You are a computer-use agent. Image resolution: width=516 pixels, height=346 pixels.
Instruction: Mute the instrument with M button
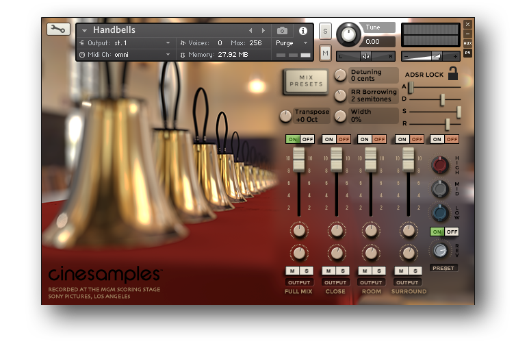coord(325,53)
